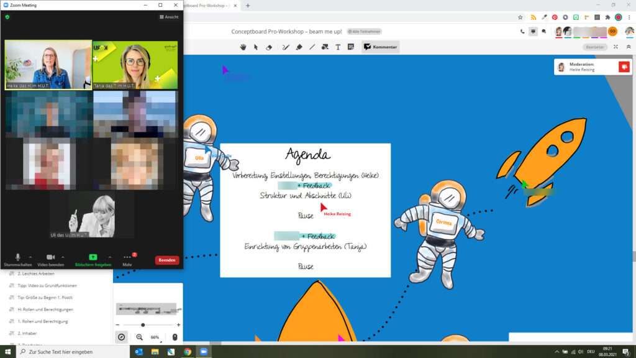Click the RSS feed extension icon

click(x=534, y=17)
